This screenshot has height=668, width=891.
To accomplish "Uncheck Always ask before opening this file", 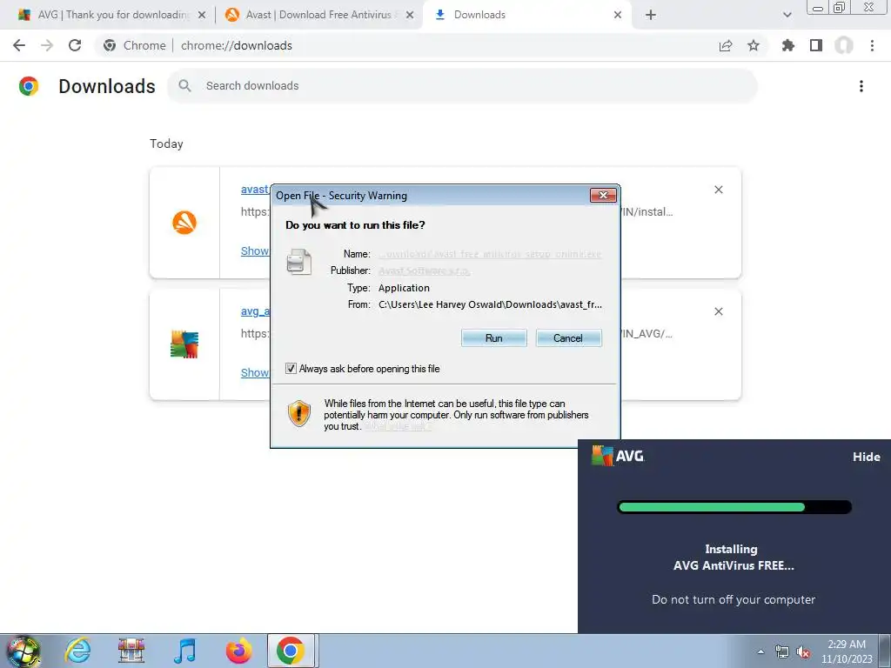I will [x=291, y=369].
